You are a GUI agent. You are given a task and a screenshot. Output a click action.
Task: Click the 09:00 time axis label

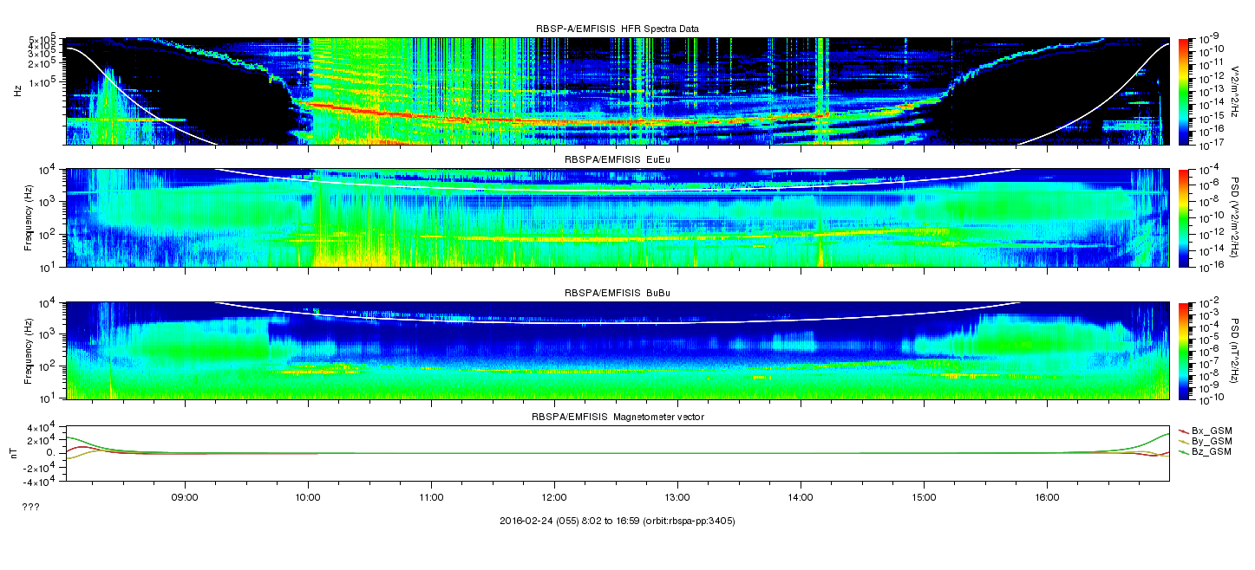(x=185, y=498)
